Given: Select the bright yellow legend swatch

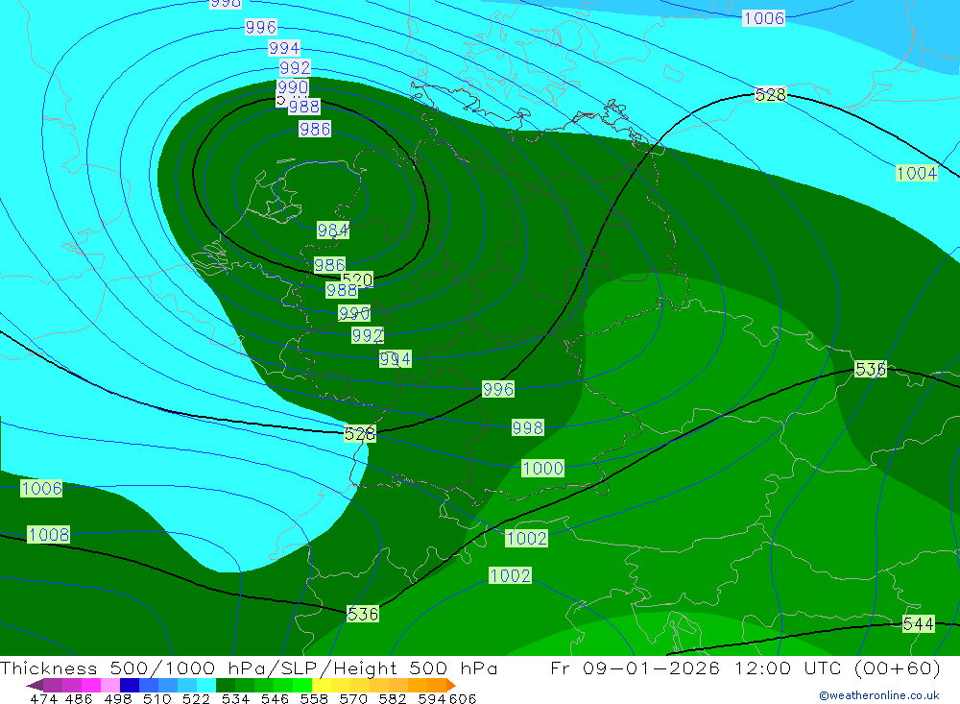Looking at the screenshot, I should point(322,685).
